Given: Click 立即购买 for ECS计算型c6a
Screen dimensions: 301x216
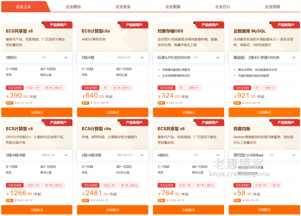Looking at the screenshot, I should 113,112.
